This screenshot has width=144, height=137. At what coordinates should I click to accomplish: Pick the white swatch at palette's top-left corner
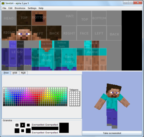click(4, 88)
